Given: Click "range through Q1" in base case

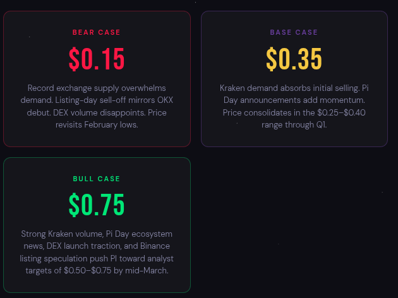Looking at the screenshot, I should point(294,124).
